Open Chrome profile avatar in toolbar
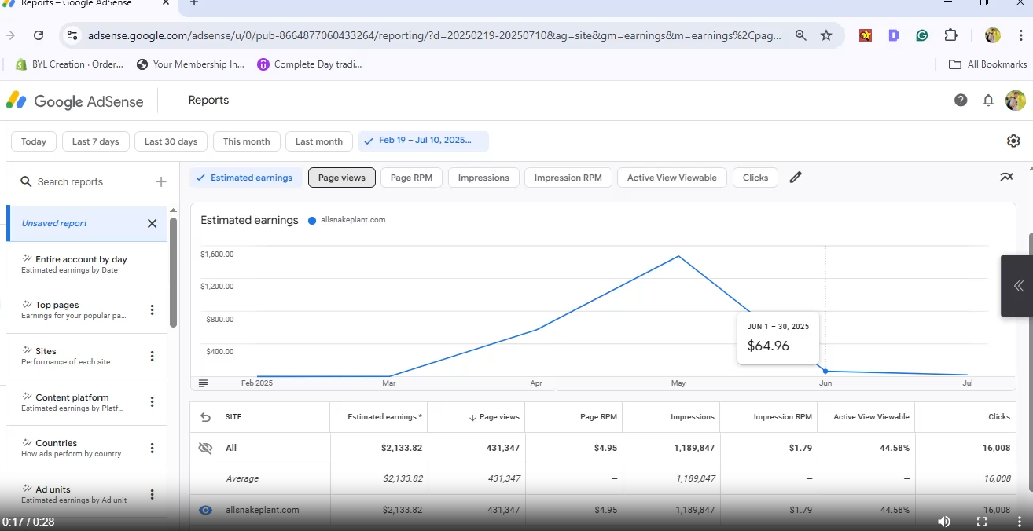 (x=993, y=35)
